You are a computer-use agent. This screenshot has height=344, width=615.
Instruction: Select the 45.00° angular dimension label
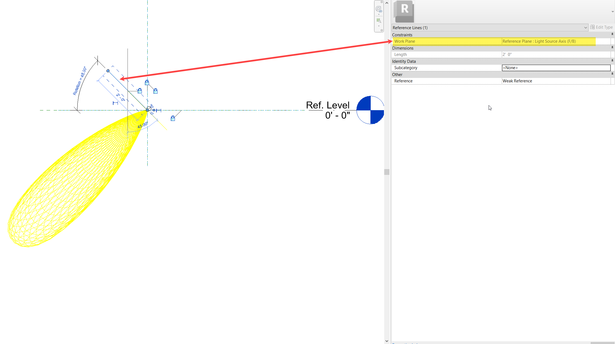143,124
